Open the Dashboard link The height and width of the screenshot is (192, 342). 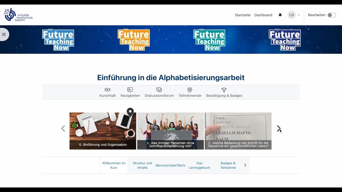[x=263, y=15]
